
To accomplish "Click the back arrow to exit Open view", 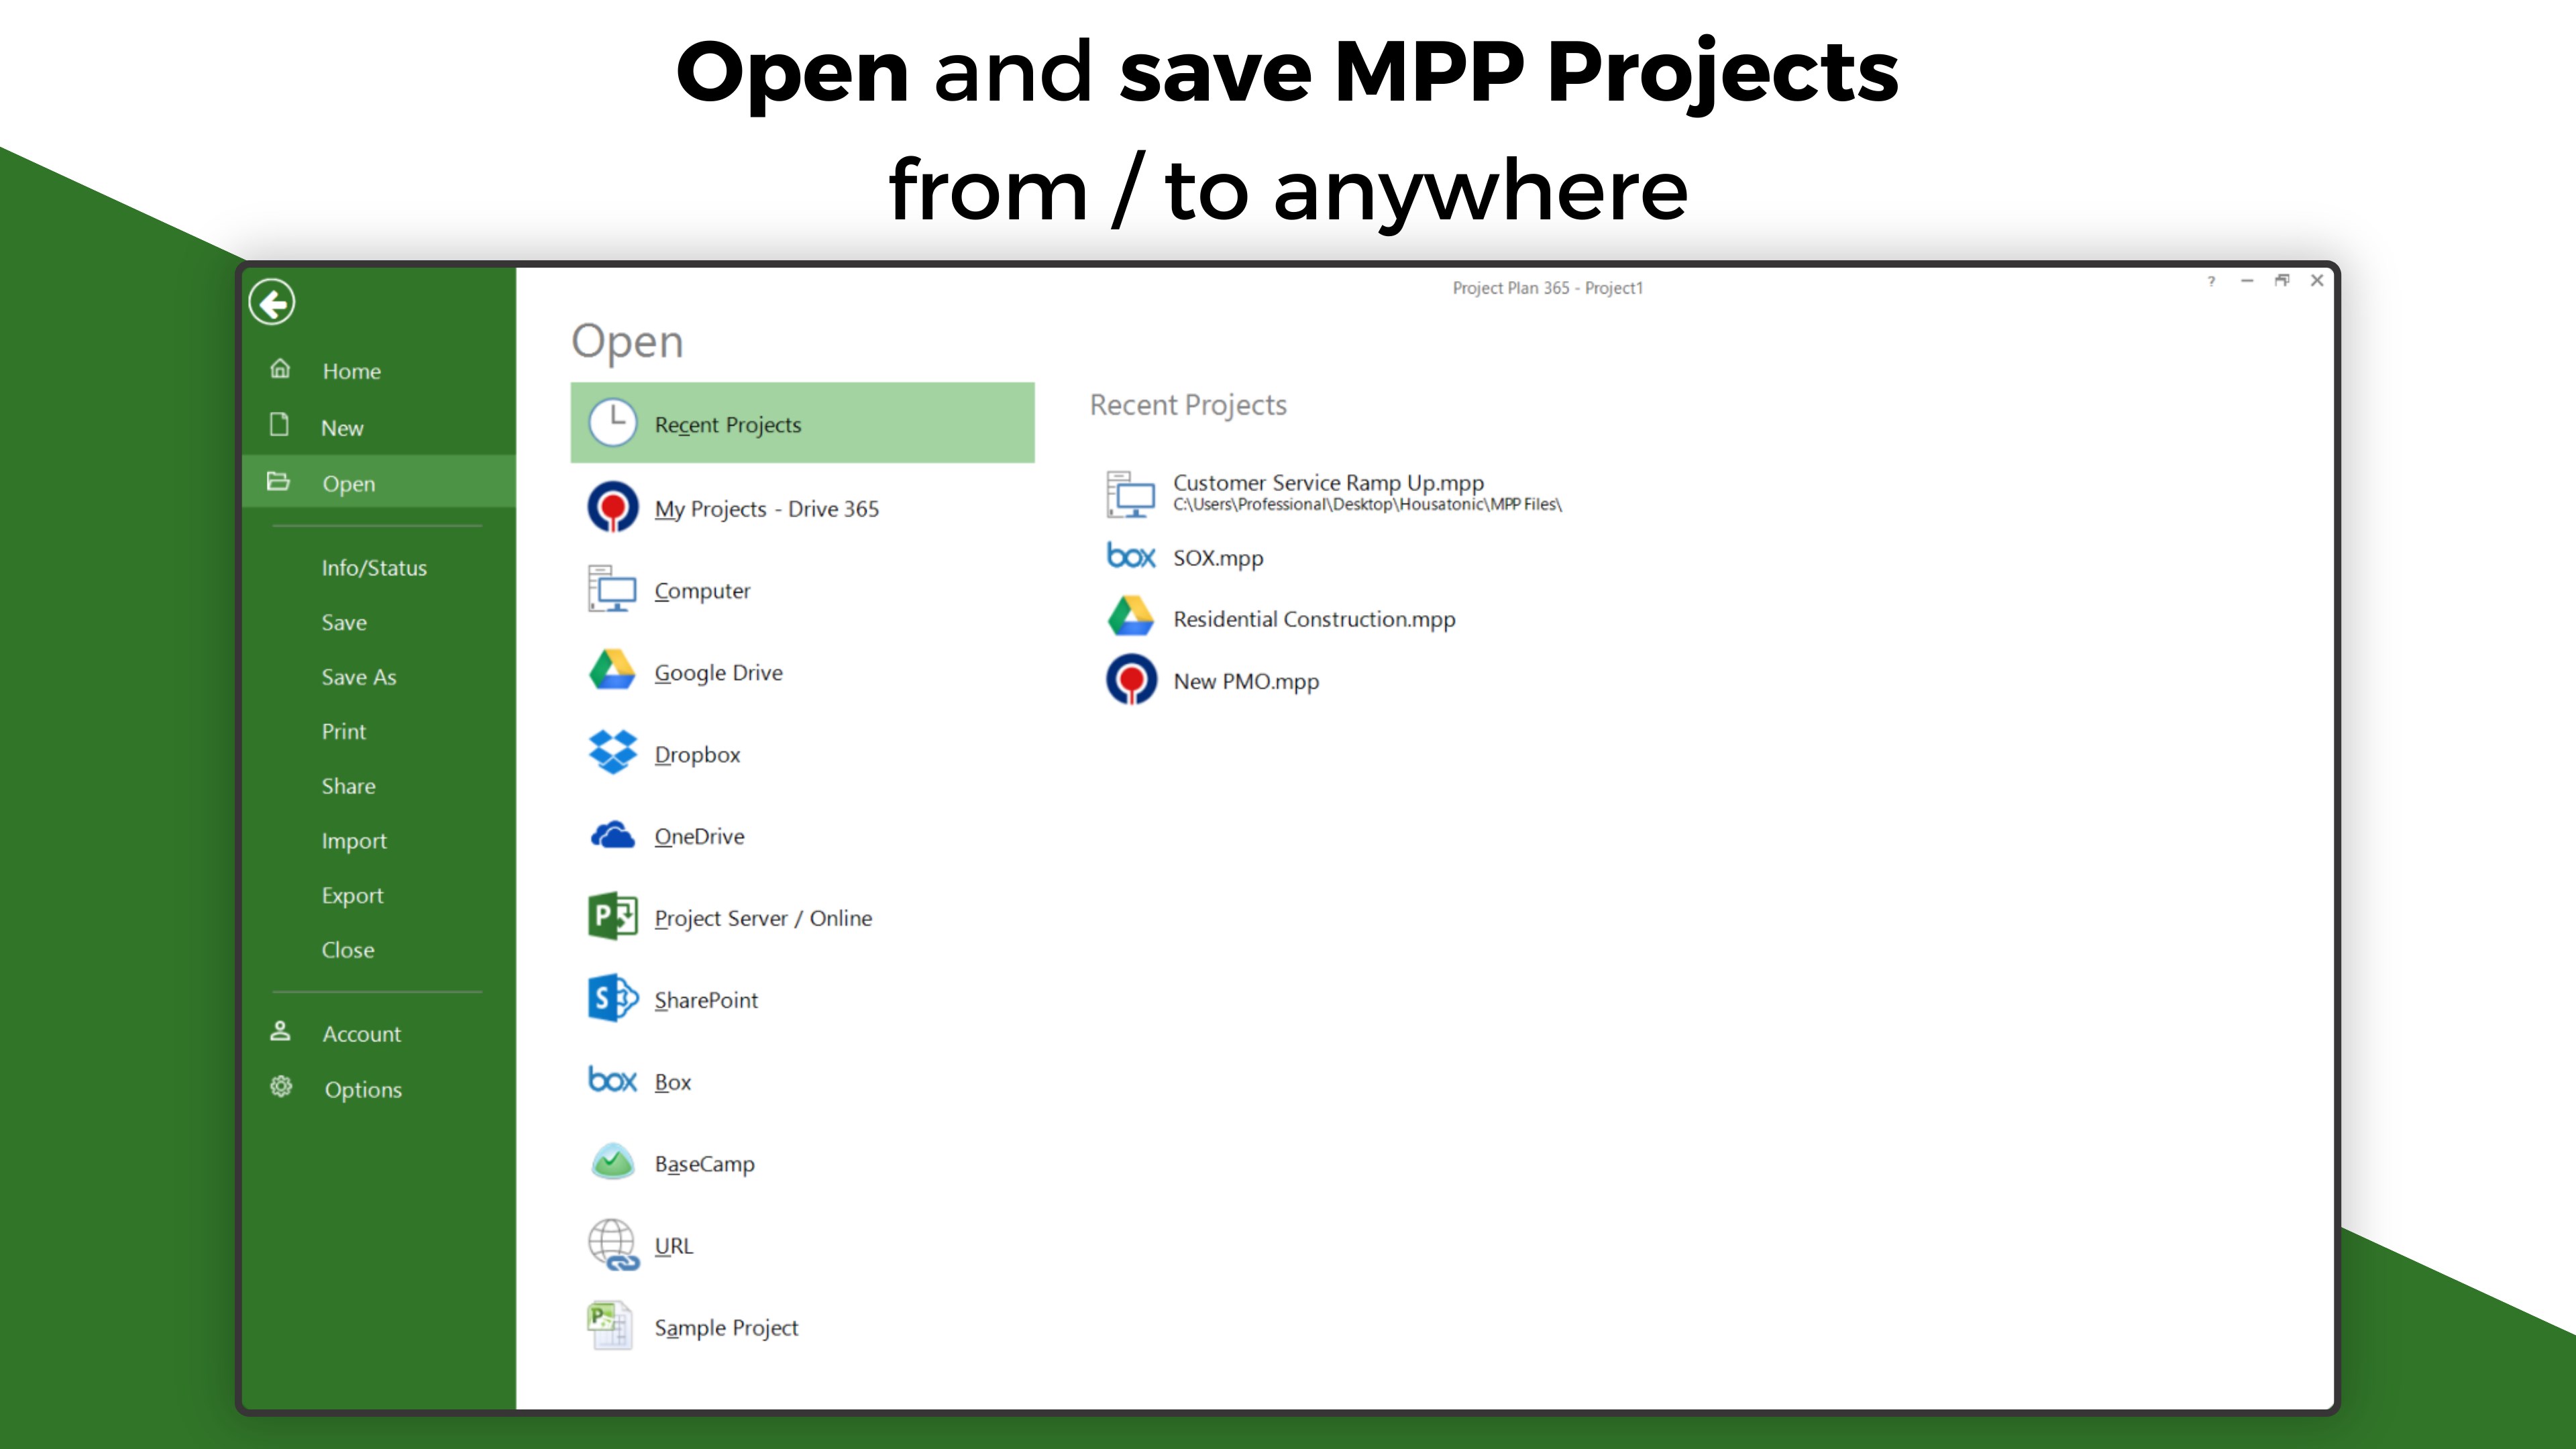I will click(x=272, y=302).
